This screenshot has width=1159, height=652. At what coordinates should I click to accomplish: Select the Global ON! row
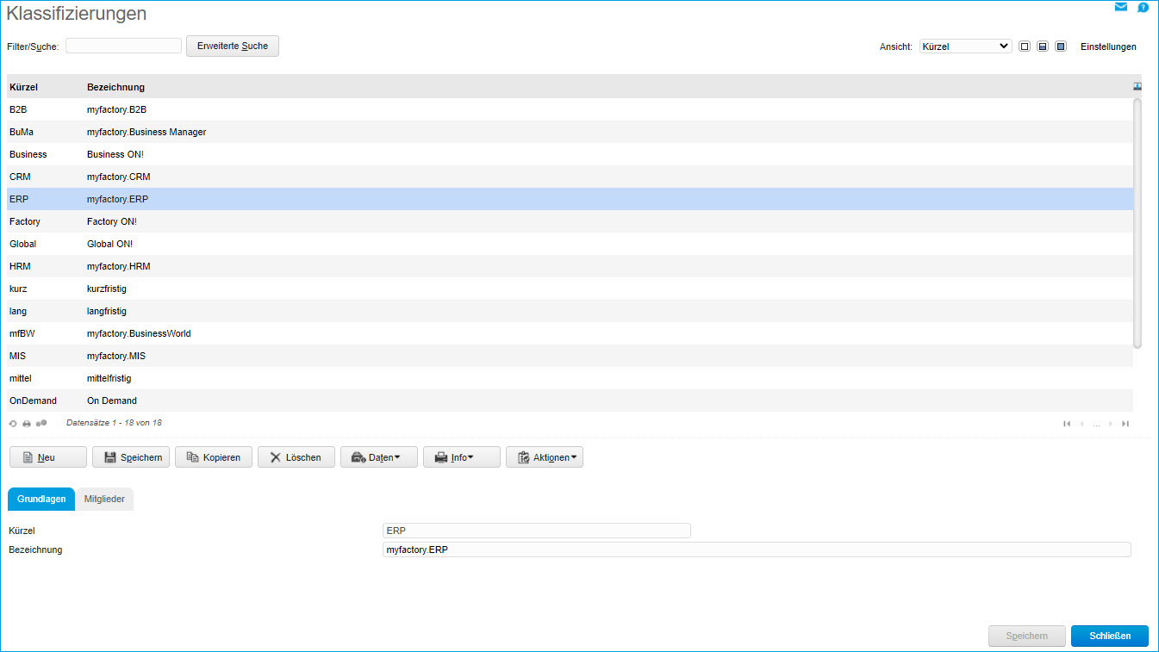[570, 244]
